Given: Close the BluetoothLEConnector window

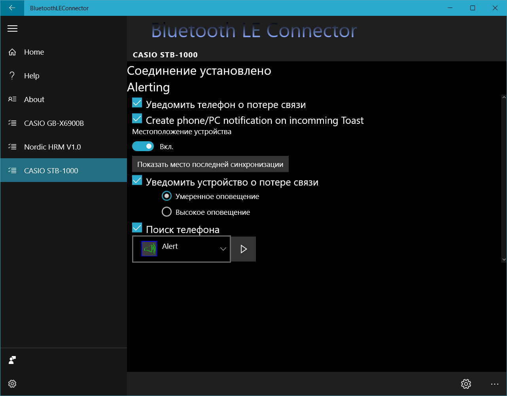Looking at the screenshot, I should click(495, 8).
